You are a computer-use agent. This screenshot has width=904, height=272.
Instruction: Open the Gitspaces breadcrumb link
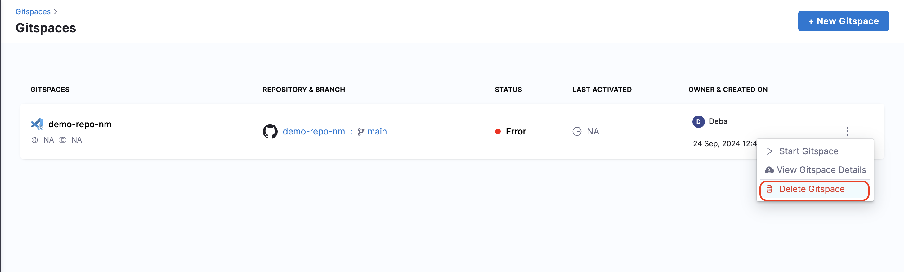pyautogui.click(x=33, y=12)
